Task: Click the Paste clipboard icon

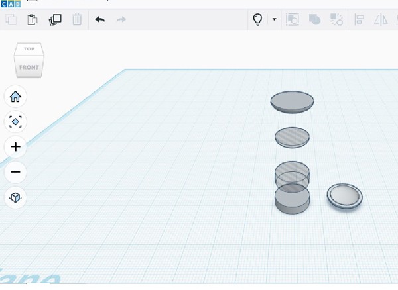Action: click(x=33, y=19)
